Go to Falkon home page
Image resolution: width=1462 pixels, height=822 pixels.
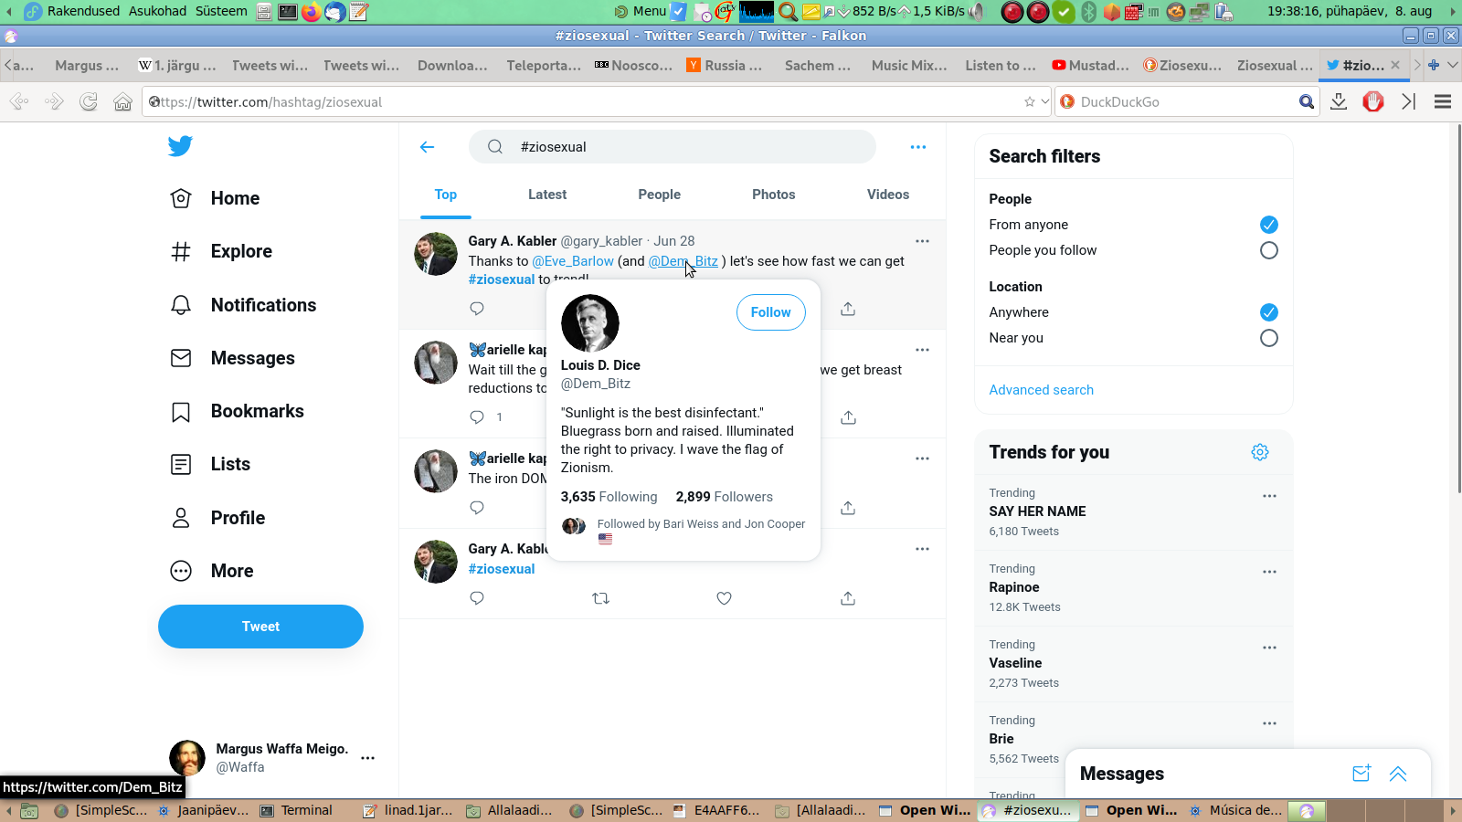pyautogui.click(x=122, y=101)
